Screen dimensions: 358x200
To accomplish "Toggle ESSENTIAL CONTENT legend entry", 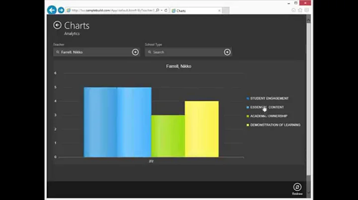I will click(x=265, y=107).
